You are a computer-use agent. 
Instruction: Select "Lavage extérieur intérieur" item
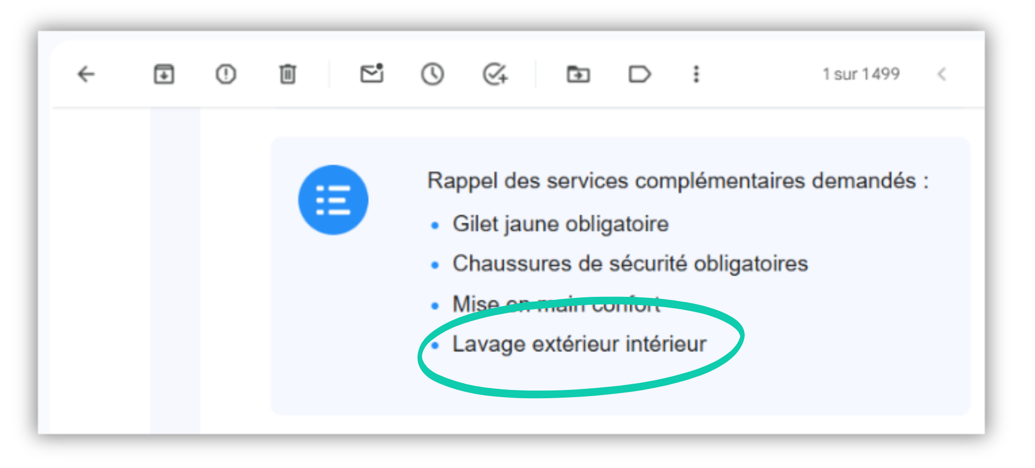tap(580, 344)
